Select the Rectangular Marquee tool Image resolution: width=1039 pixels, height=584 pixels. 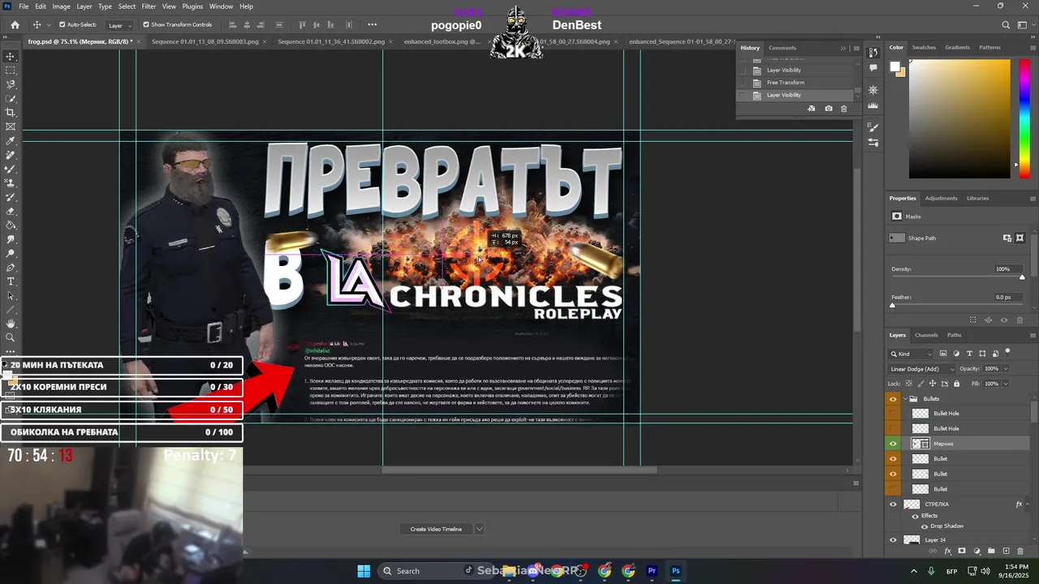click(x=11, y=71)
